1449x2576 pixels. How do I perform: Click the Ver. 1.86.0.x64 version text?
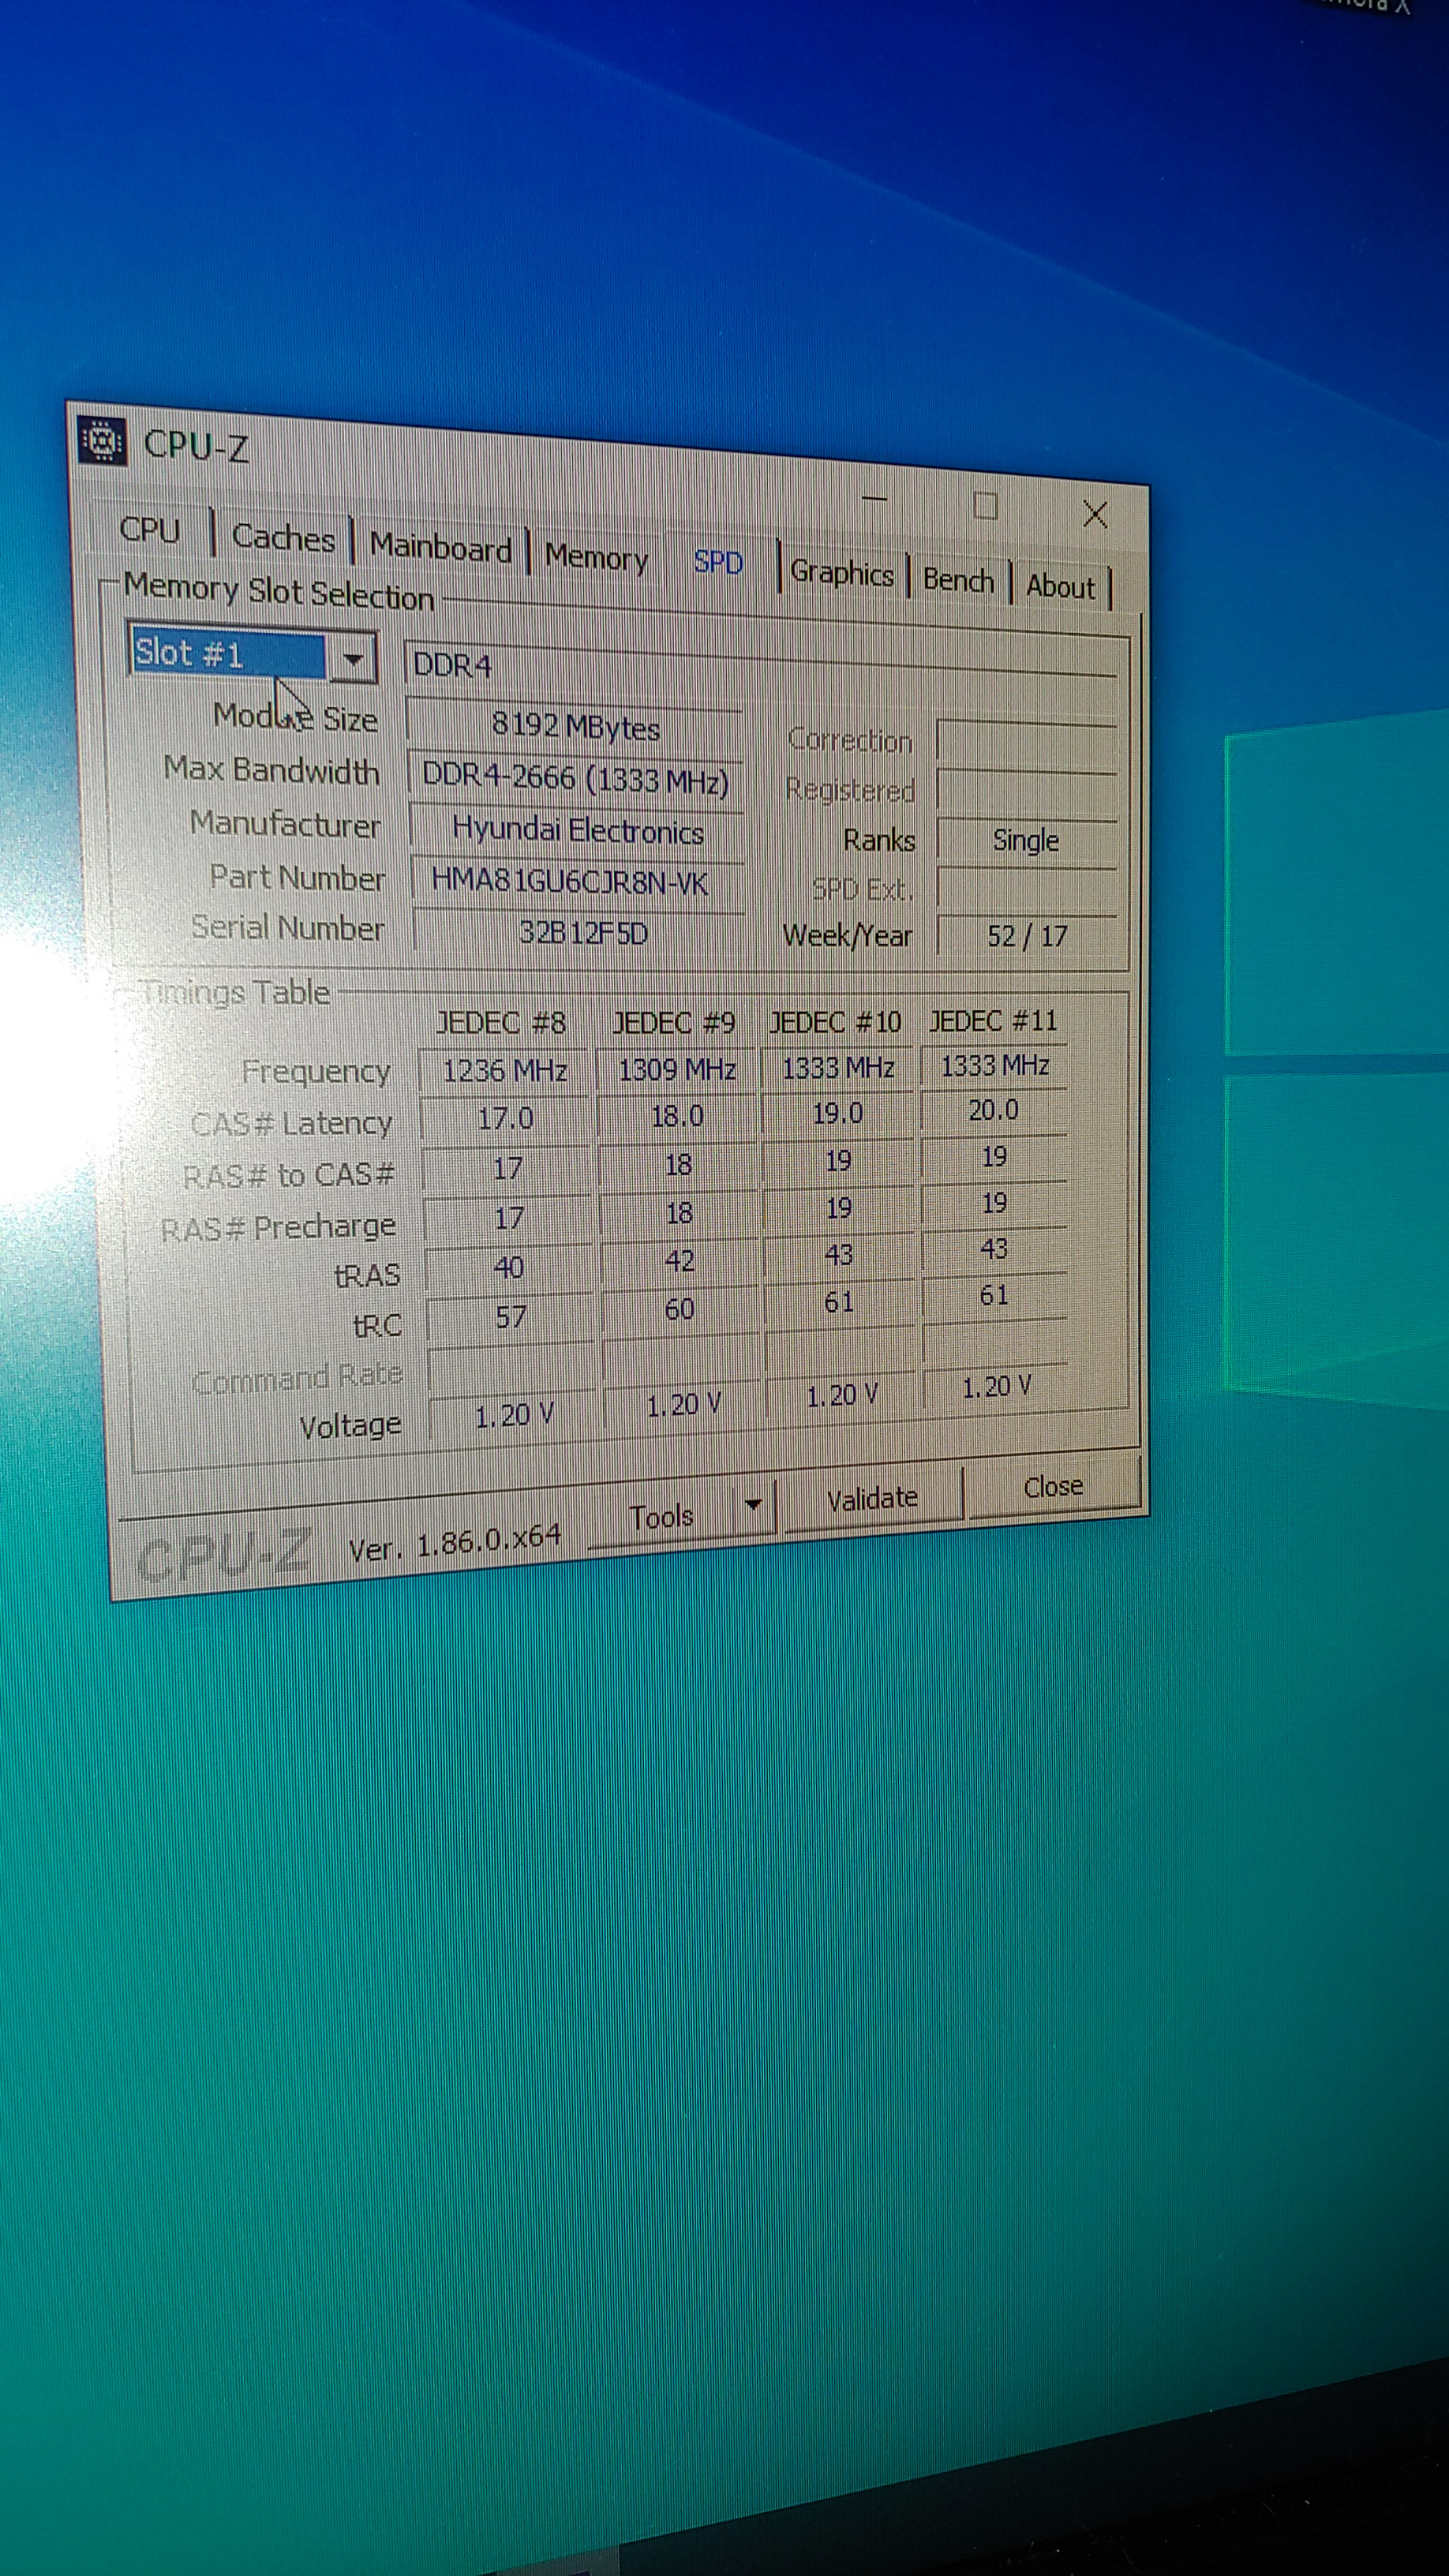[x=455, y=1543]
